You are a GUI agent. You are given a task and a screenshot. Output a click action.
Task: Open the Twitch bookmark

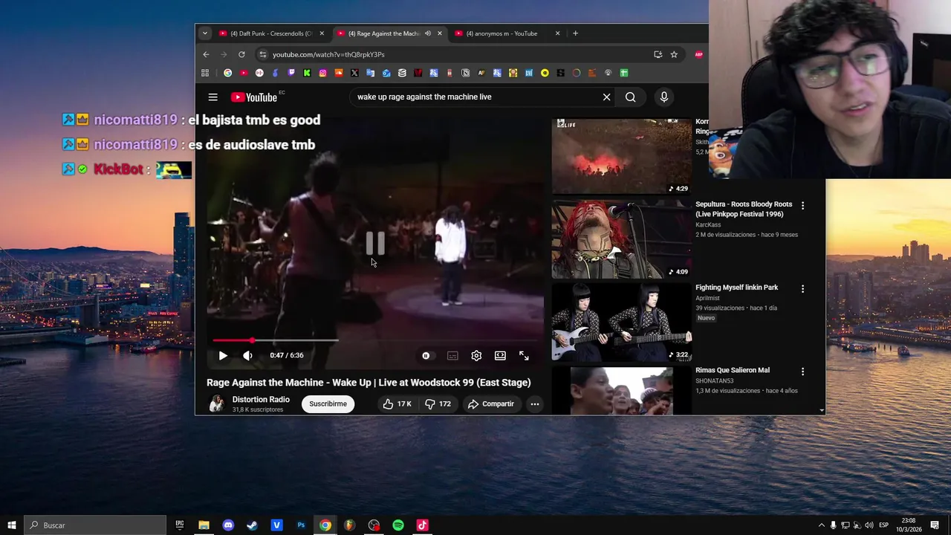[x=291, y=73]
